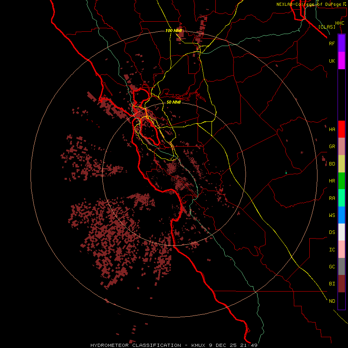
Task: Click the RF purple legend swatch
Action: tap(341, 43)
